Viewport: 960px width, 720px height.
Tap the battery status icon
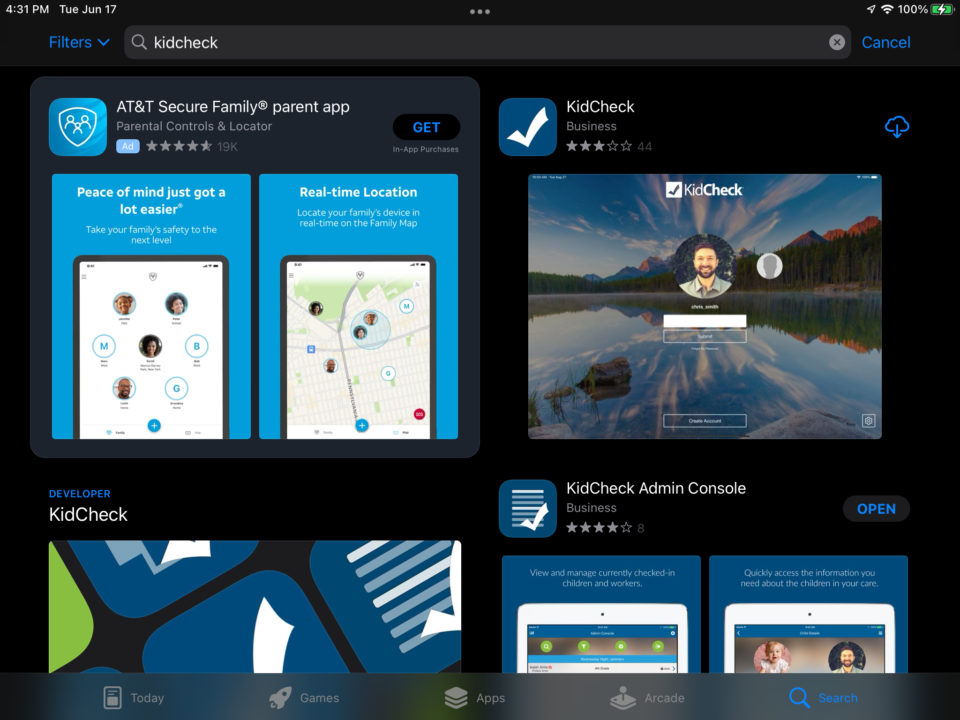pos(942,9)
